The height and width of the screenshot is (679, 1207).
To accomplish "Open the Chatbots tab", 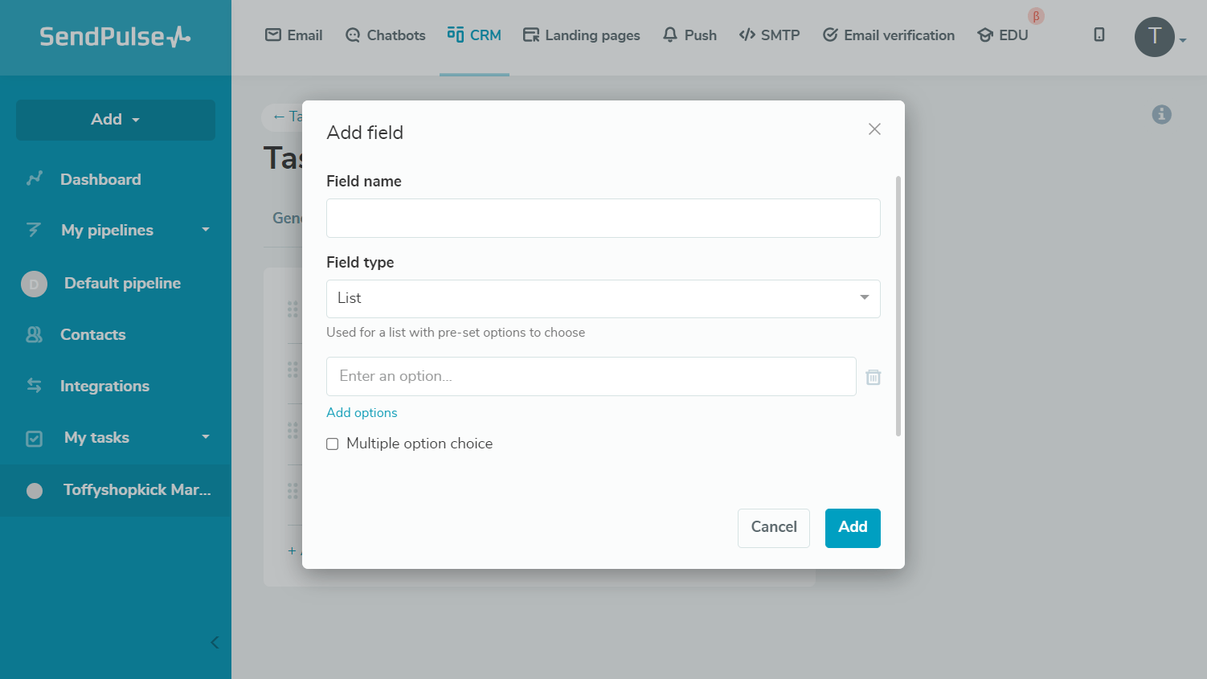I will coord(386,35).
